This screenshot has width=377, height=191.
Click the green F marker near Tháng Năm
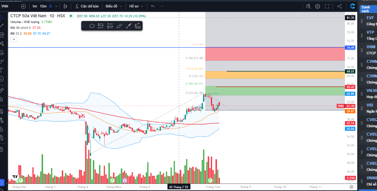tap(112, 180)
